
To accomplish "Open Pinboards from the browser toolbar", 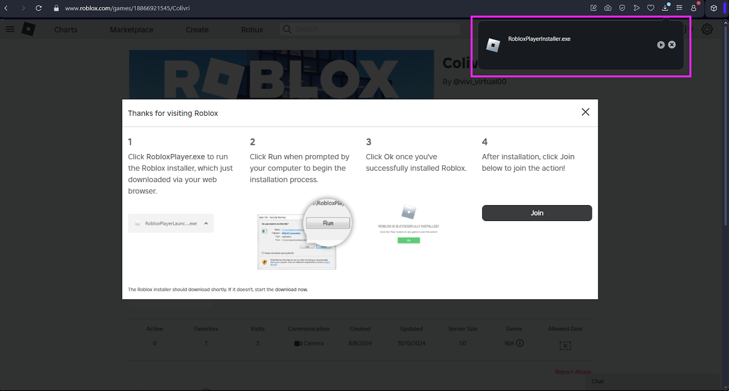I will click(593, 8).
